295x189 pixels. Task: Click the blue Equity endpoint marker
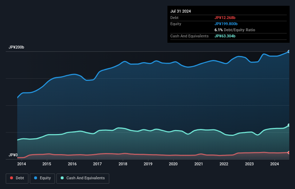[x=289, y=51]
